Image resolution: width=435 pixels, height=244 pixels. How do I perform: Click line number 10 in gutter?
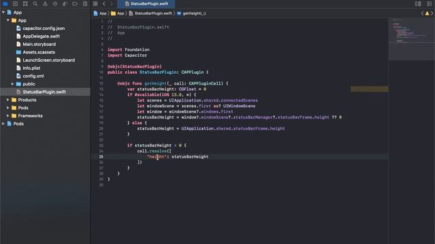pos(101,73)
